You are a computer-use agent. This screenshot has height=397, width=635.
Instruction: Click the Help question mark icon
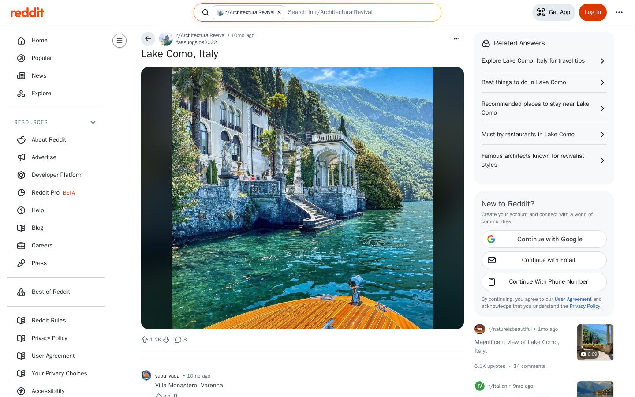pos(21,210)
